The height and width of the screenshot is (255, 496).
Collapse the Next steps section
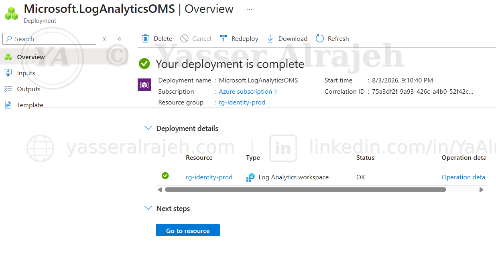[x=148, y=208]
